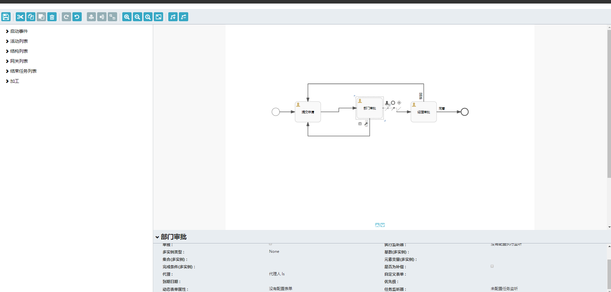611x292 pixels.
Task: Click the grayed-out redo arrow
Action: 66,17
